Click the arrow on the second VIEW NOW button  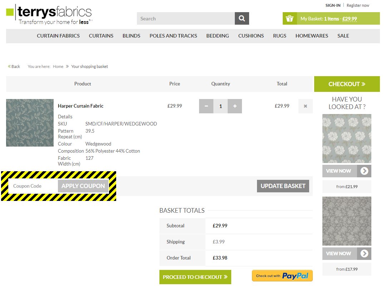click(364, 253)
